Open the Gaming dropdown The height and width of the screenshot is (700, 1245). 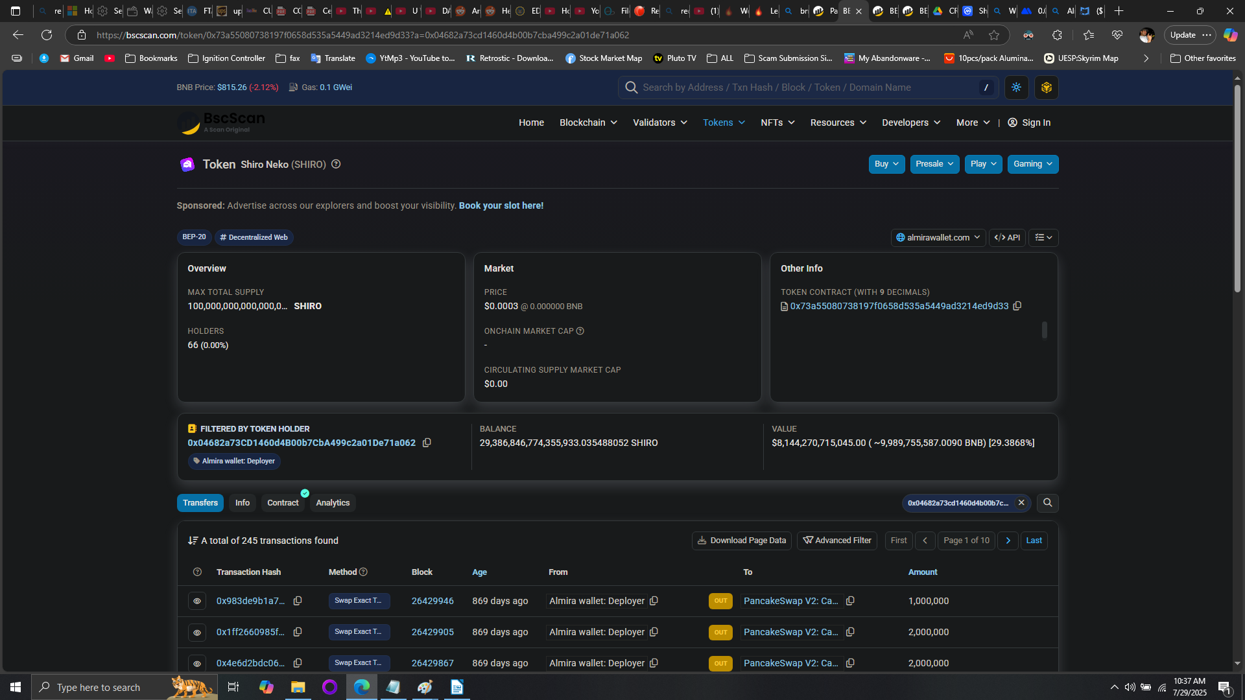[x=1033, y=164]
